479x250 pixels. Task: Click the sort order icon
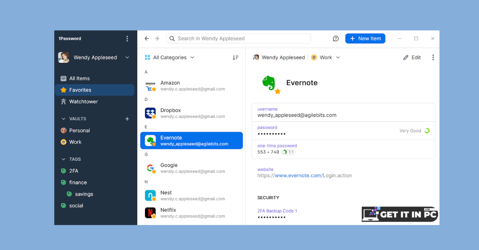(x=236, y=57)
